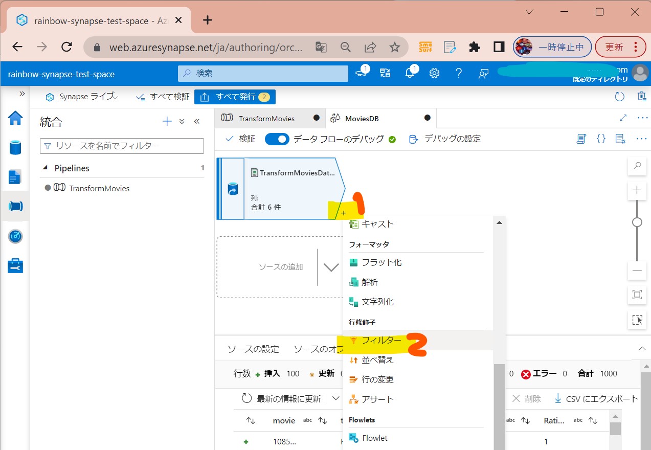
Task: Fit the data flow to screen
Action: [637, 295]
